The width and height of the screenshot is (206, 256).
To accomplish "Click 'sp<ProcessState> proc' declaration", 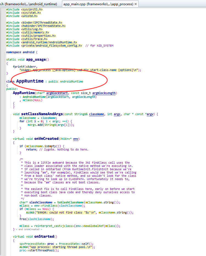I will pos(37,244).
